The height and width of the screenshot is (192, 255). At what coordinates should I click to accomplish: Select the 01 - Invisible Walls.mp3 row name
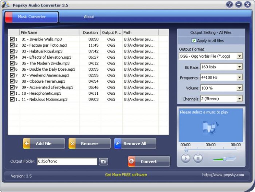click(x=42, y=39)
